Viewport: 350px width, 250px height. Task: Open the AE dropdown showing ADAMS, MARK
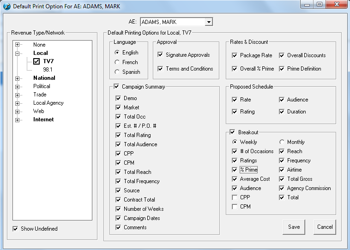[x=208, y=22]
